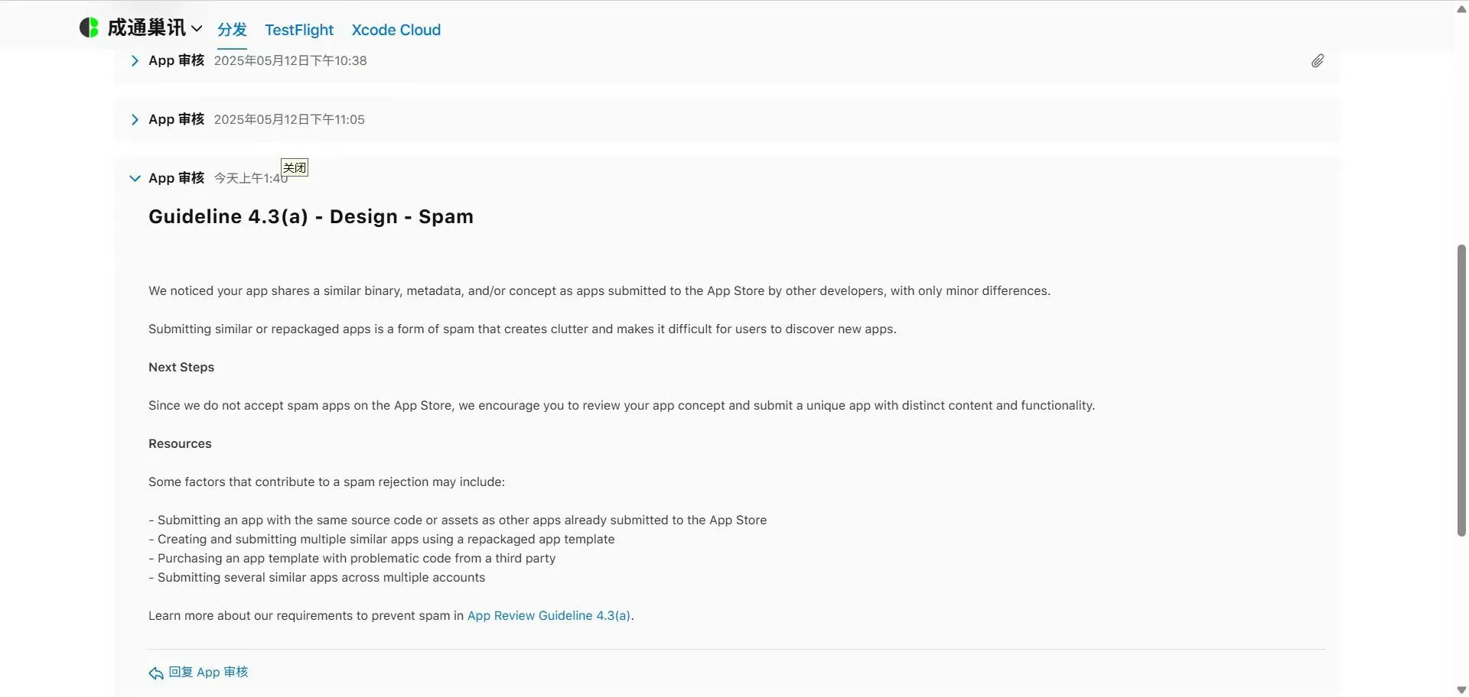Click the line 'Creating and submitting multiple similar apps'
Image resolution: width=1469 pixels, height=697 pixels.
[382, 540]
